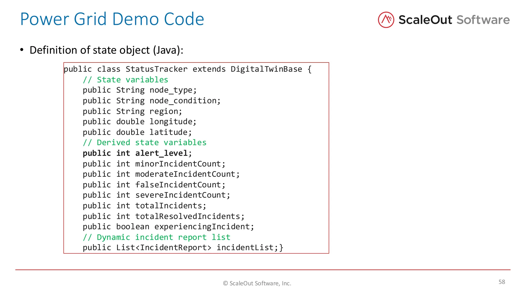Screen dimensions: 524x295
Task: Click the ScaleOut Software mountain logo icon
Action: 386,20
